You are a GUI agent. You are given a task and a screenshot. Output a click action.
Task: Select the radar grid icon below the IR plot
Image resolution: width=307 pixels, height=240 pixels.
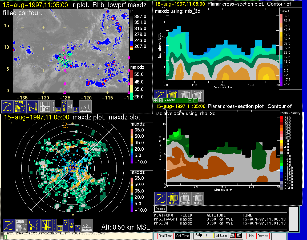click(x=45, y=106)
